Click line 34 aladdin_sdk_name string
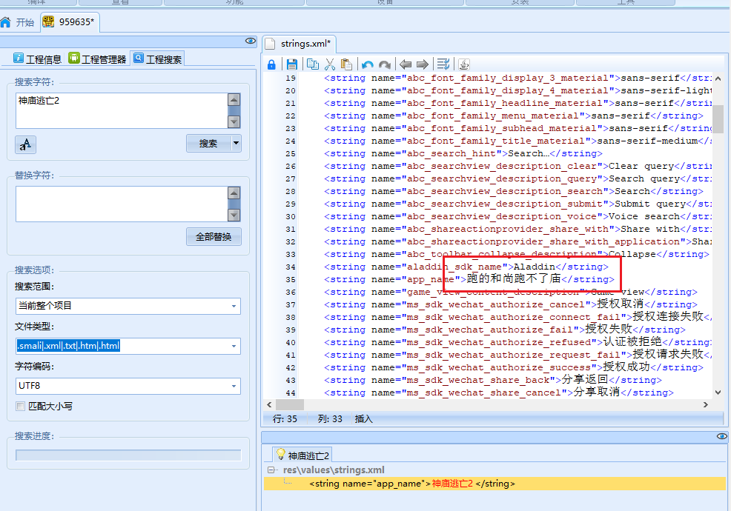Screen dimensions: 731x511 coord(466,267)
